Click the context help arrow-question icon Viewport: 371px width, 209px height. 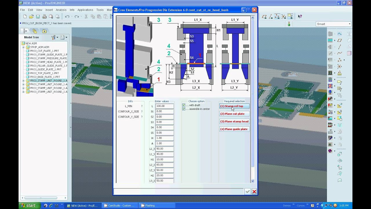300,17
